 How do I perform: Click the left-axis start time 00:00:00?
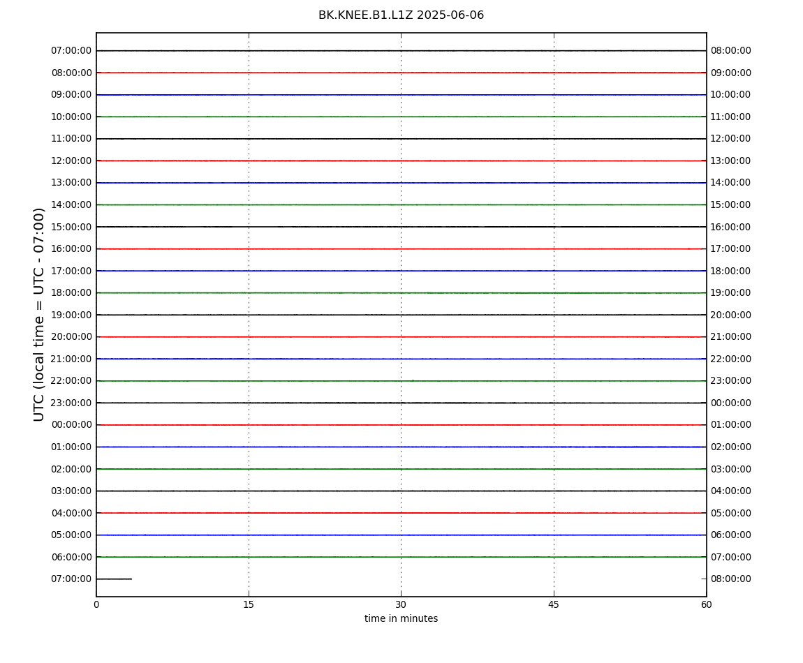(72, 425)
